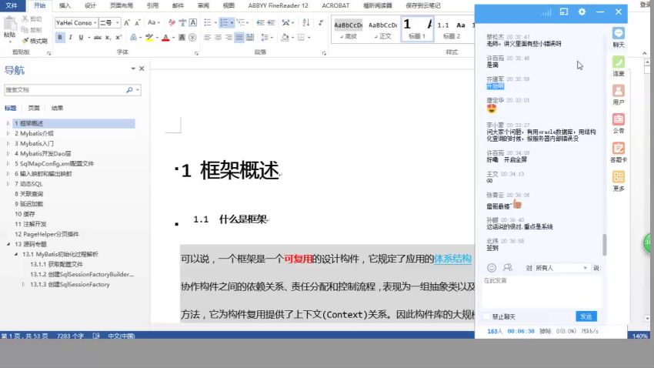The width and height of the screenshot is (654, 368).
Task: Open recipient dropdown in chat
Action: [x=562, y=268]
